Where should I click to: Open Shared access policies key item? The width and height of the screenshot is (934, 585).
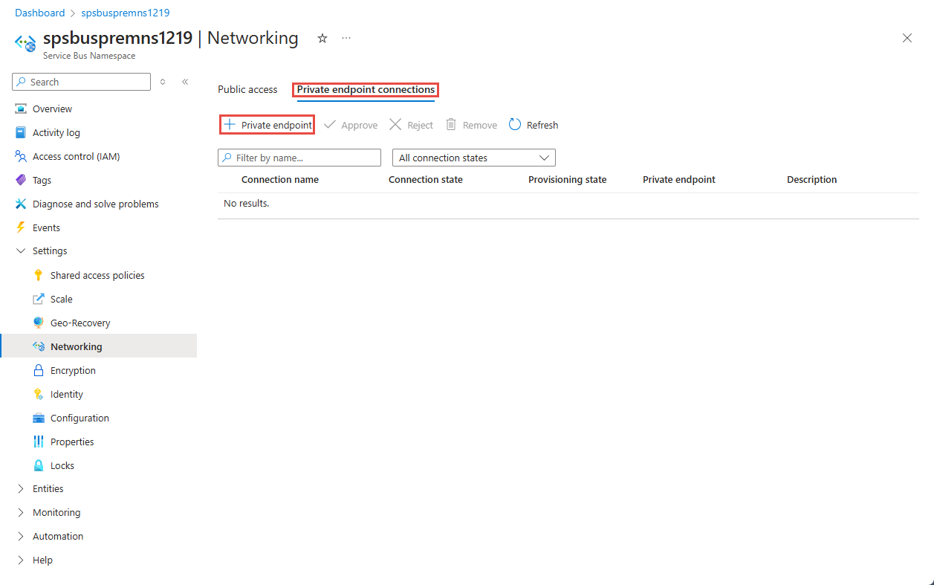point(99,275)
